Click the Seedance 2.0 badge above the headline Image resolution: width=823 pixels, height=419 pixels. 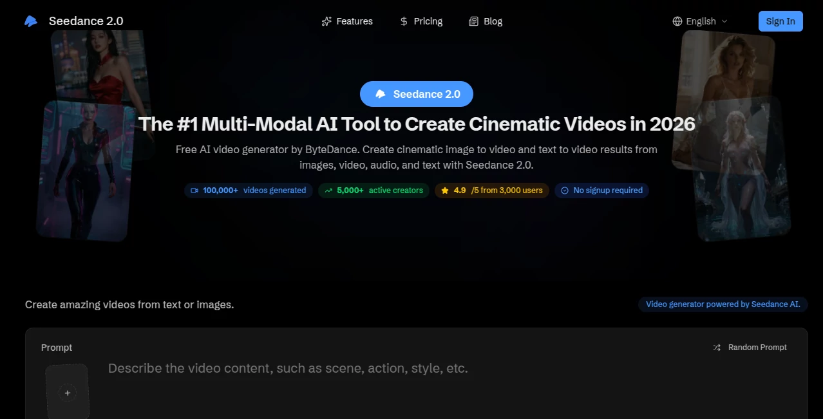point(416,93)
